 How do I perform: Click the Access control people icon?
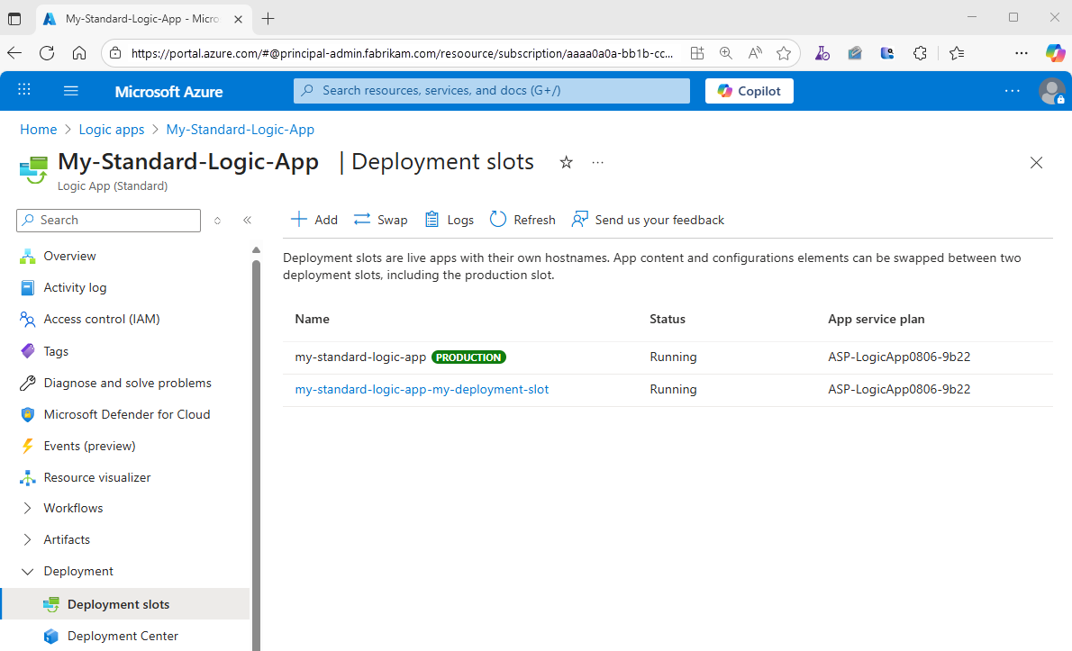click(x=27, y=319)
